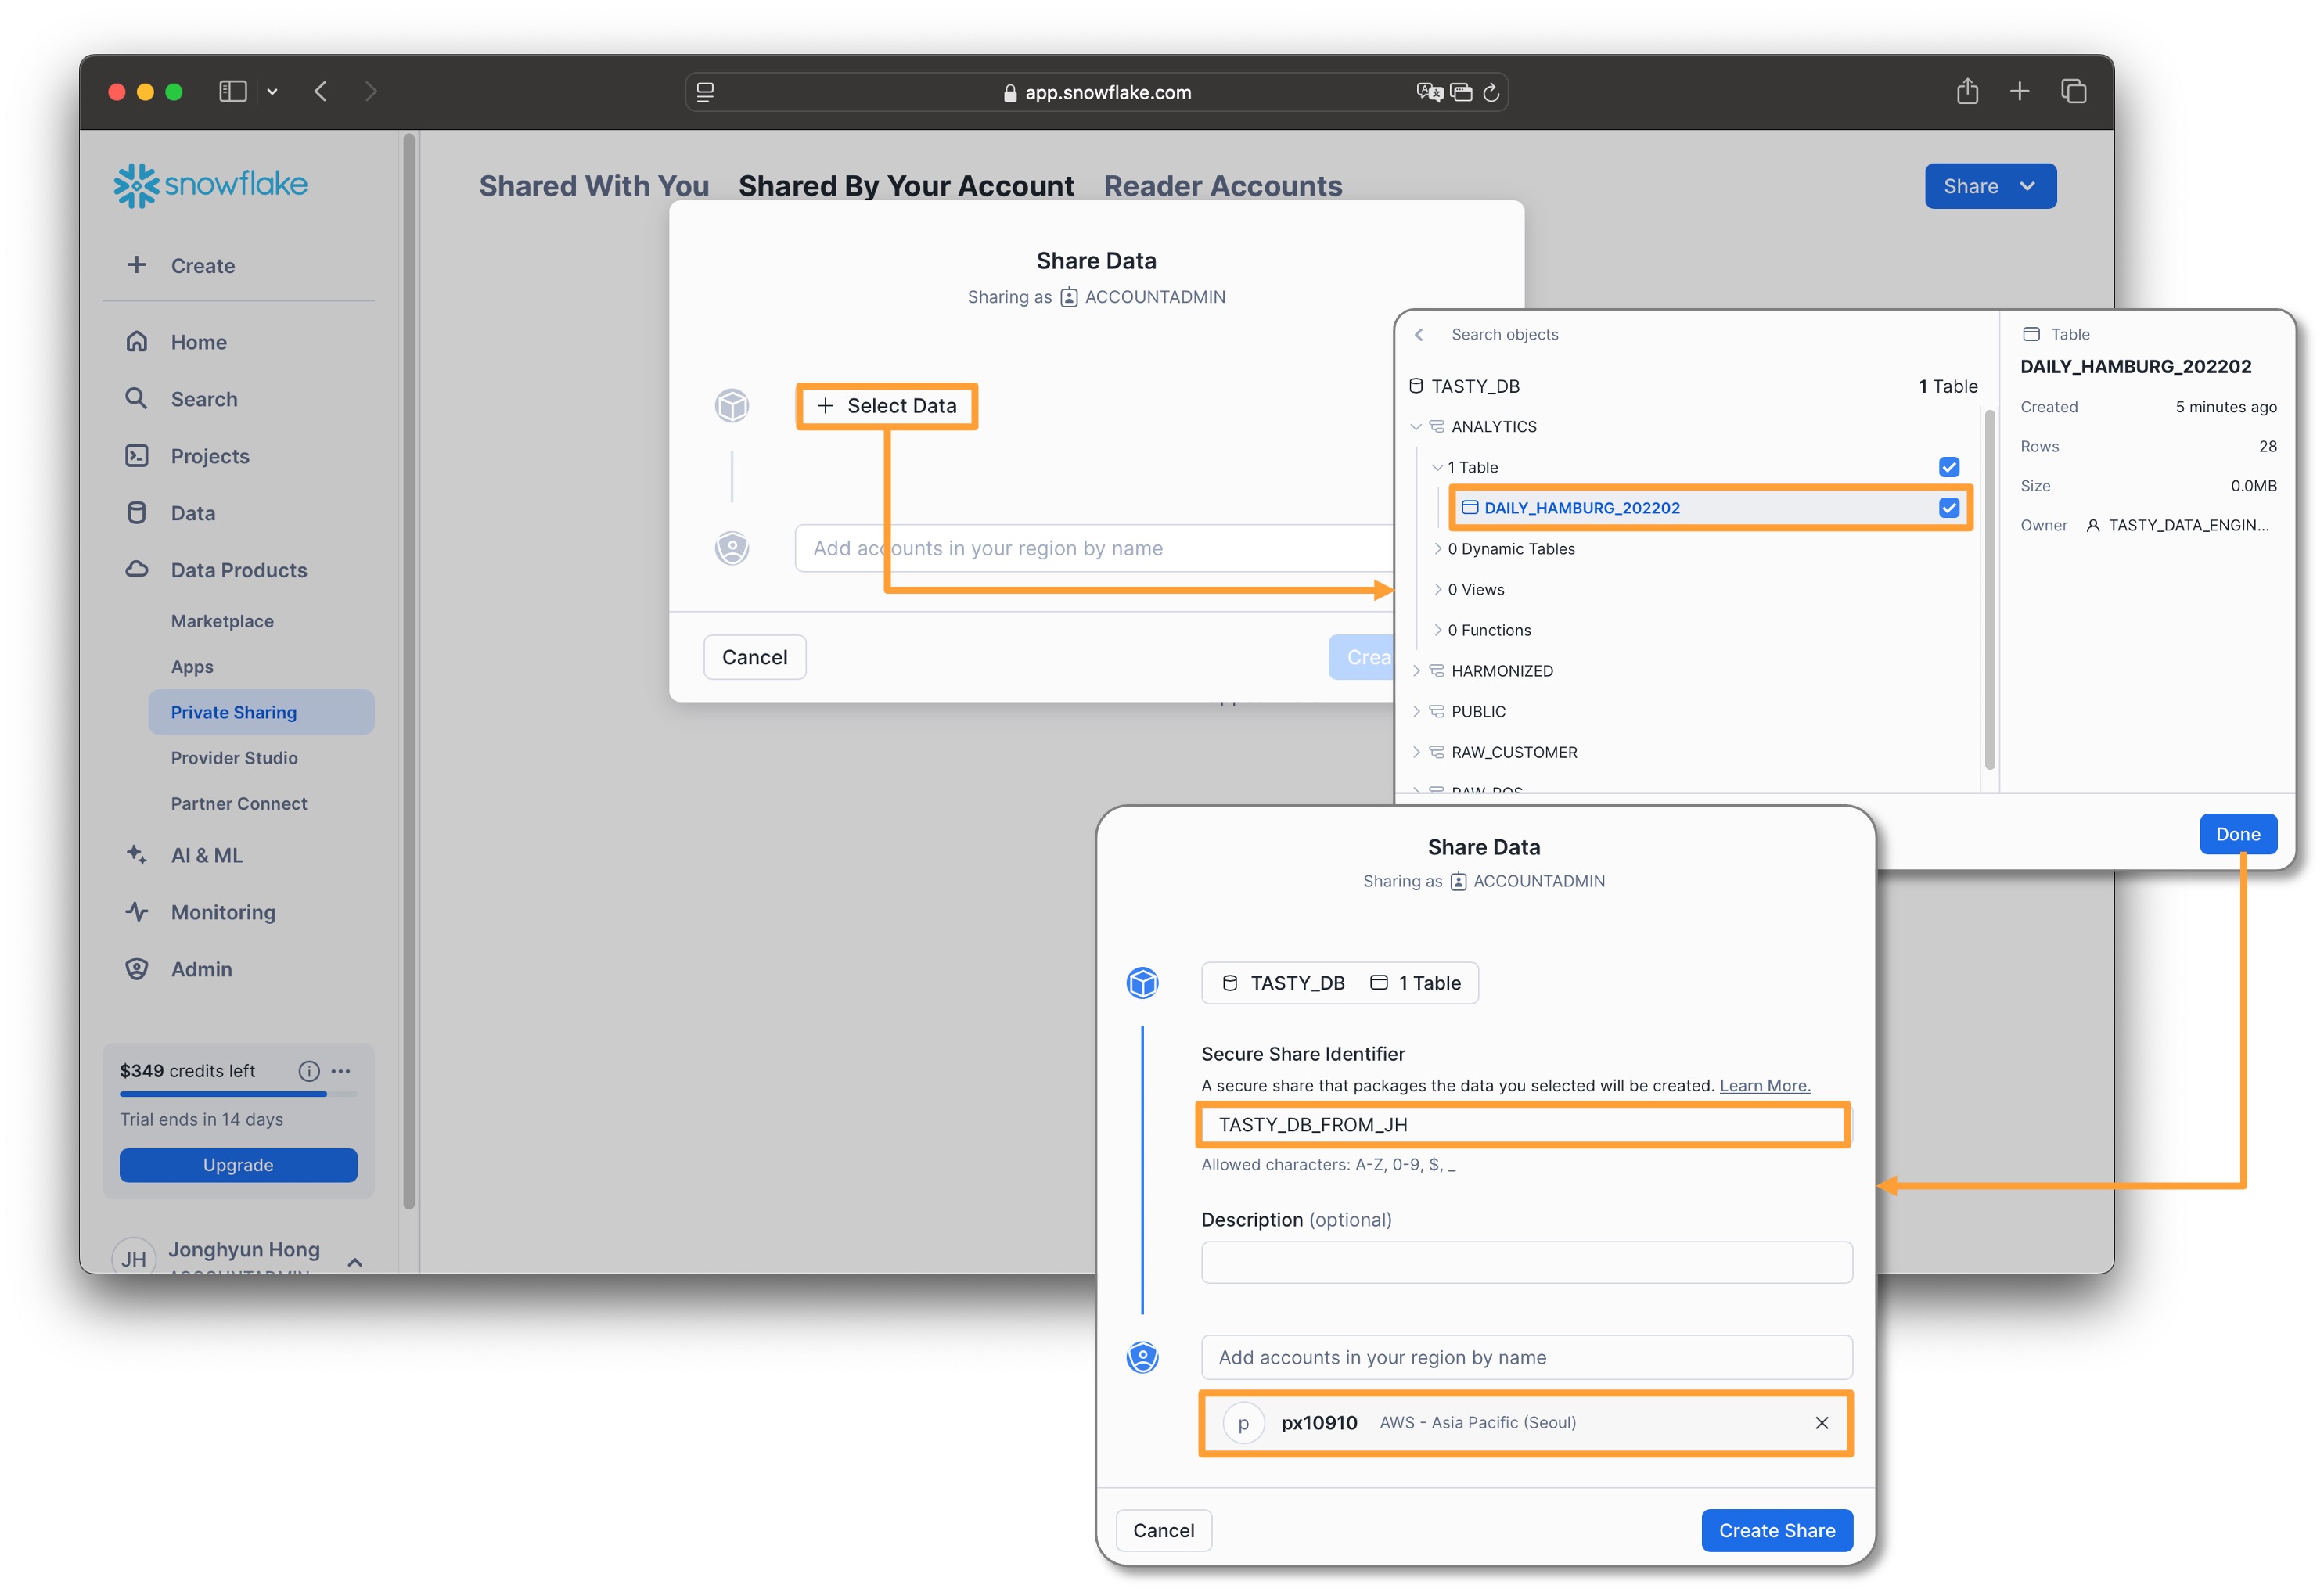
Task: Uncheck DAILY_HAMBURG_202202 table checkbox
Action: [1948, 508]
